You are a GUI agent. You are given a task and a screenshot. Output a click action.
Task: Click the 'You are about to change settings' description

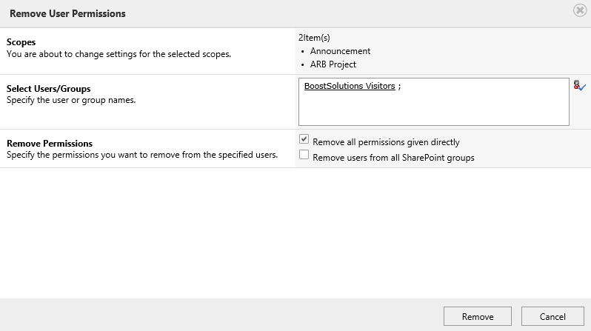118,54
